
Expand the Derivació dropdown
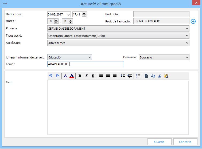click(187, 57)
